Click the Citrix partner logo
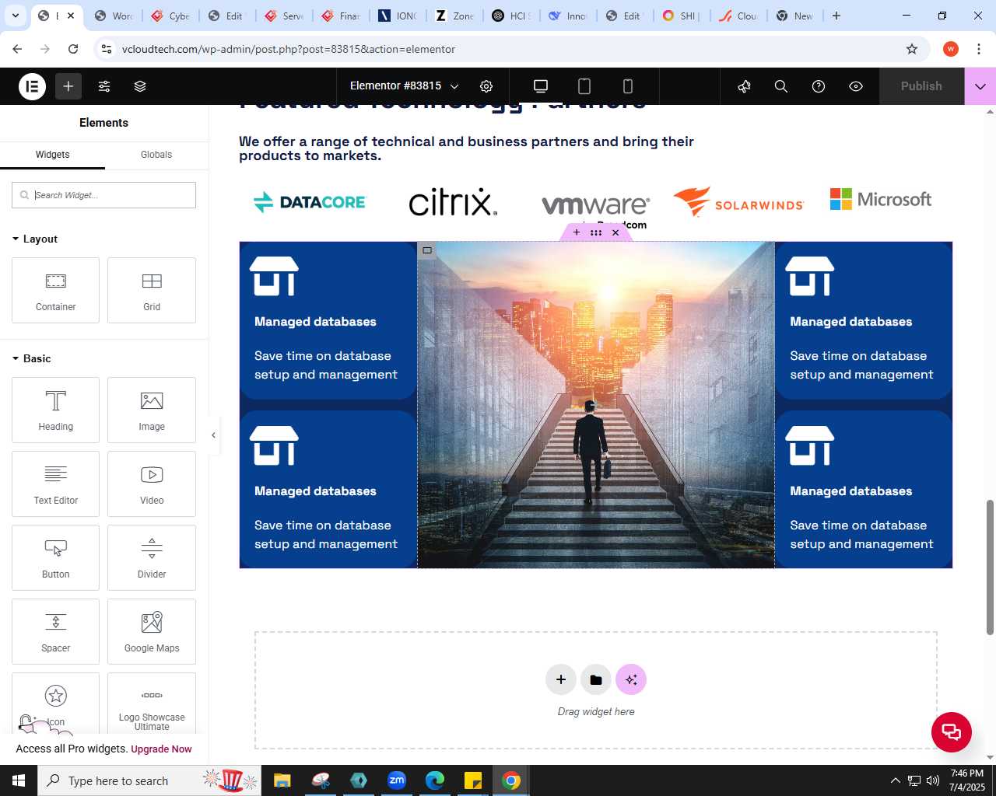Screen dimensions: 996x796 pyautogui.click(x=453, y=202)
